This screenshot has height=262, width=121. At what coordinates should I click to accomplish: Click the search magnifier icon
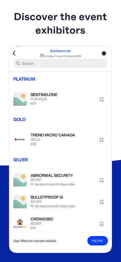(18, 63)
